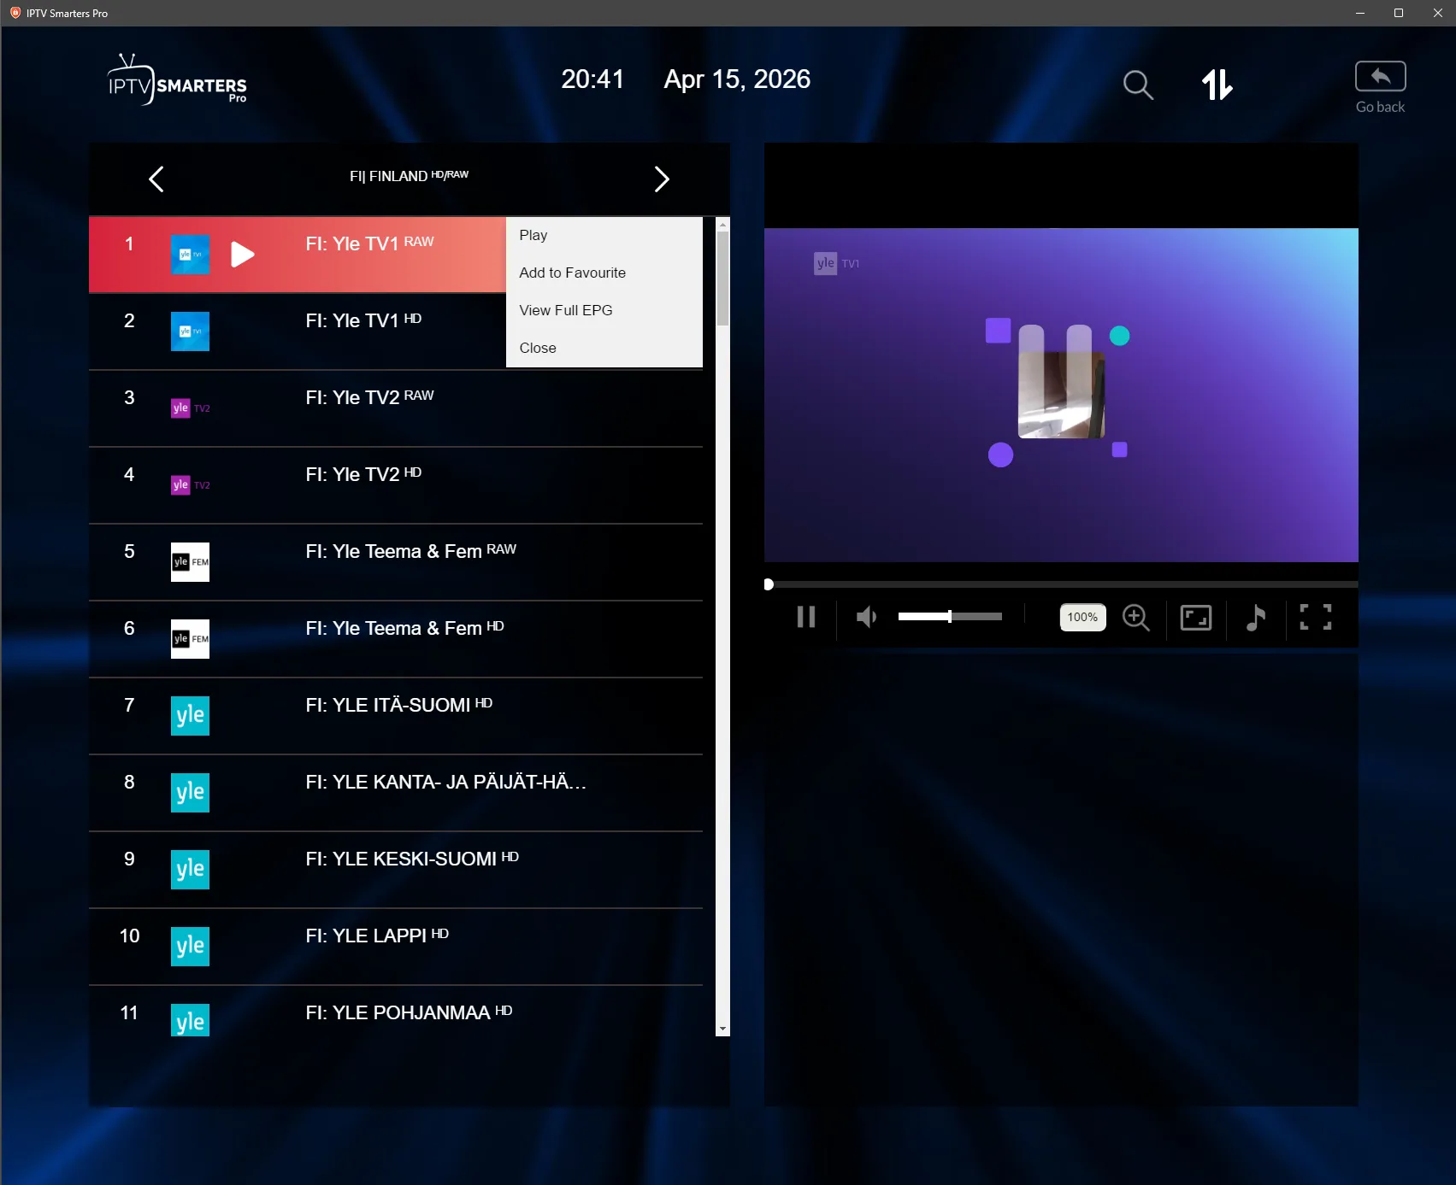Select FI: YLE POHJANMAA HD channel
Screen dimensions: 1456x1185
click(x=396, y=1012)
